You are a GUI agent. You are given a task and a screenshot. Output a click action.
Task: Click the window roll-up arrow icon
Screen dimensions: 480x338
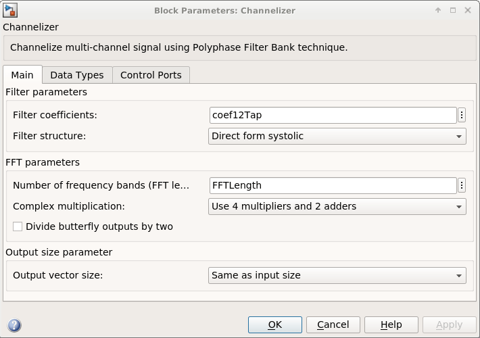[438, 10]
